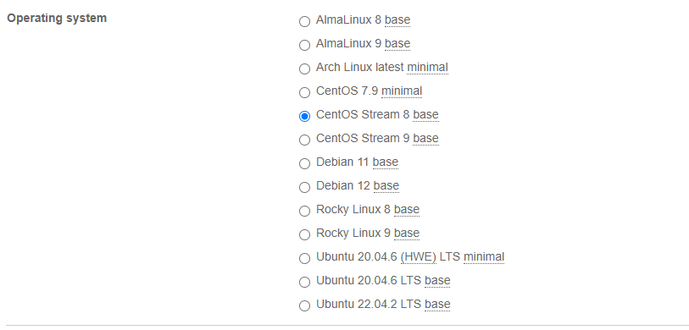The height and width of the screenshot is (330, 689).
Task: Select Rocky Linux 9 radio button
Action: [304, 234]
